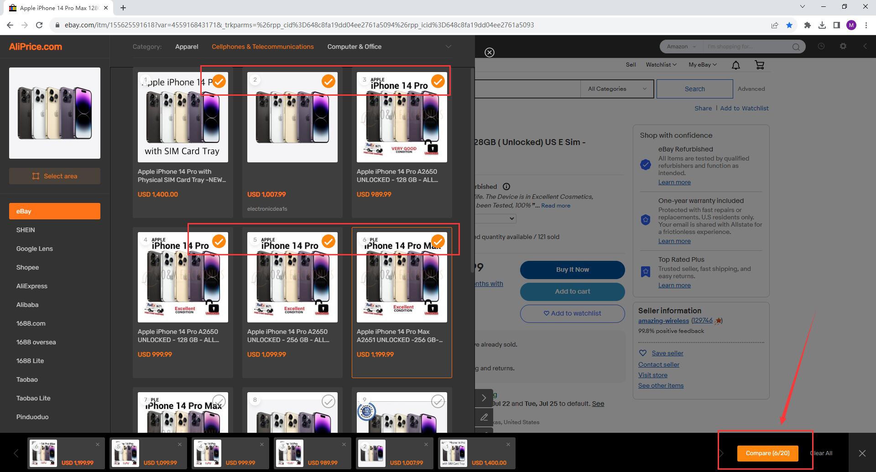Image resolution: width=876 pixels, height=472 pixels.
Task: Remove USD 1,007.99 item from compare tray
Action: pyautogui.click(x=426, y=444)
